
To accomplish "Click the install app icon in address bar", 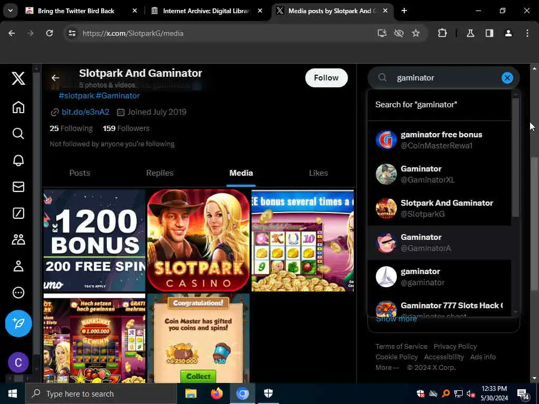I will pos(382,33).
